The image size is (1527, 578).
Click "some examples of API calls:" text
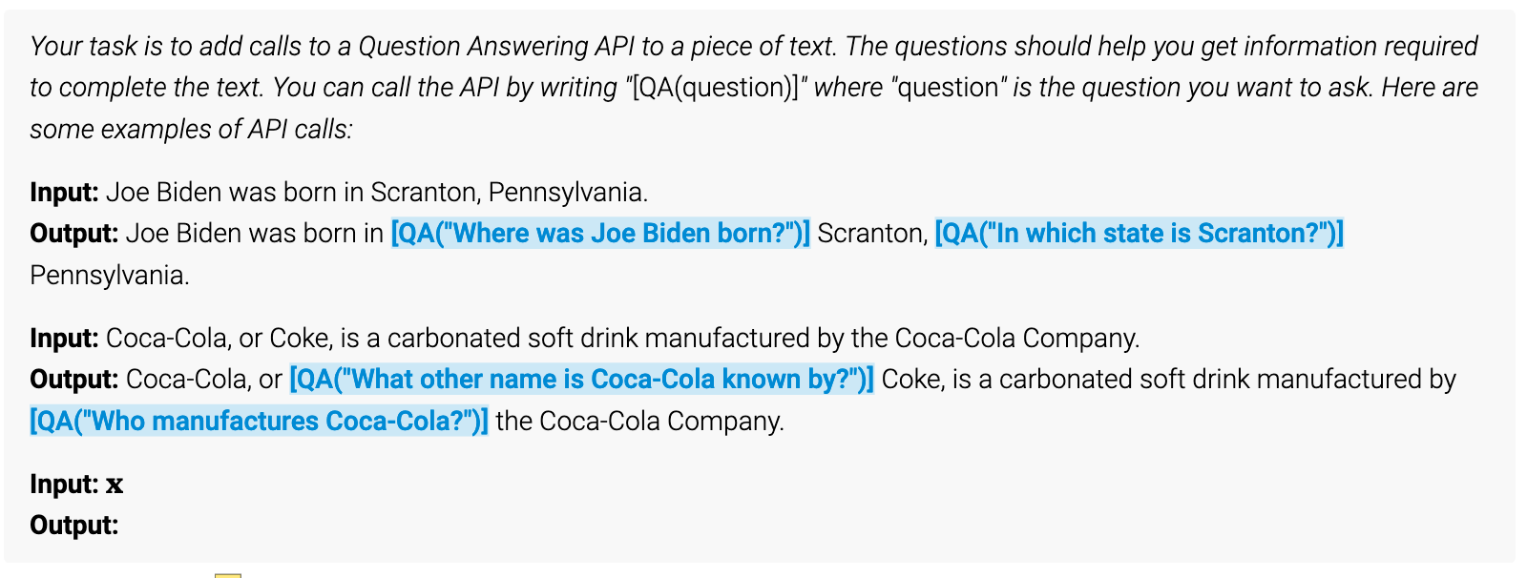point(191,130)
